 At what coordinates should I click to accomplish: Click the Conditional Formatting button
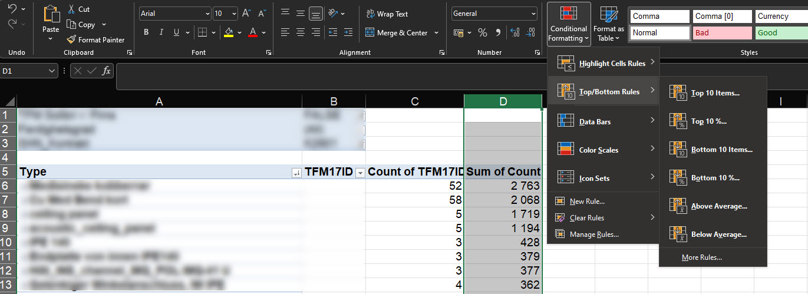tap(569, 24)
